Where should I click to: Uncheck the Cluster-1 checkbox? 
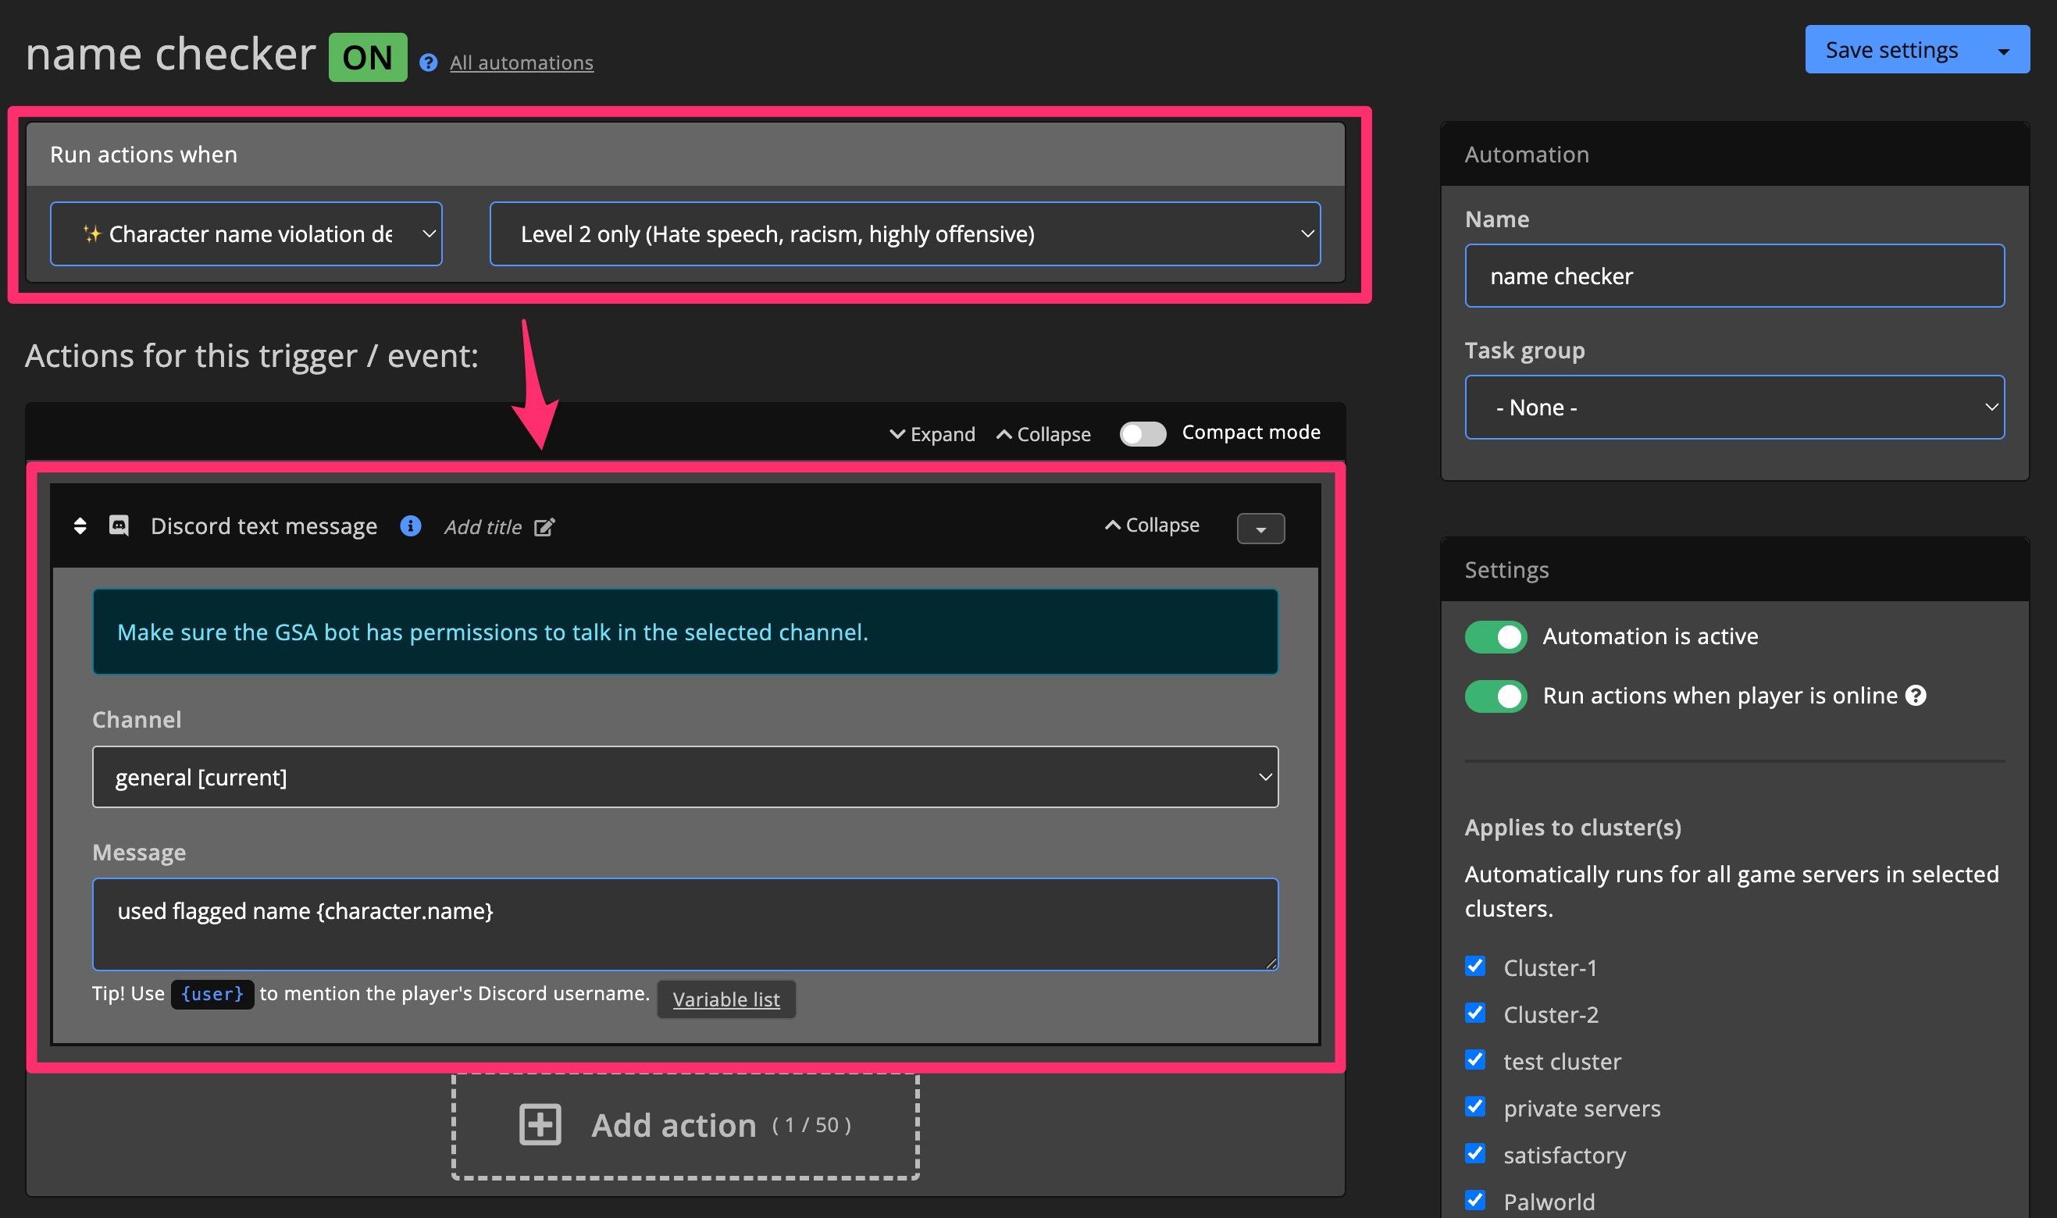click(1475, 966)
